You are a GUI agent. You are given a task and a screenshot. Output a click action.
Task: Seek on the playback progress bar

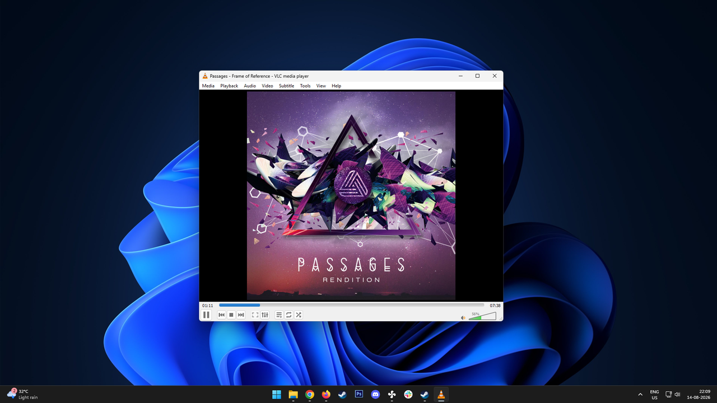click(352, 305)
